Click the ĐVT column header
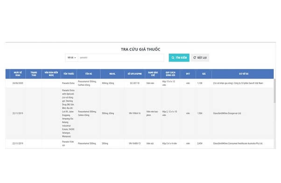 point(188,74)
